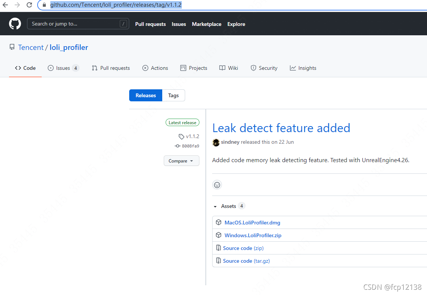427x295 pixels.
Task: Open the Tencent organization link
Action: [31, 47]
